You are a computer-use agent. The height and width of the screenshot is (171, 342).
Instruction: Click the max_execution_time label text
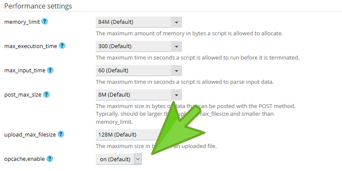[31, 46]
